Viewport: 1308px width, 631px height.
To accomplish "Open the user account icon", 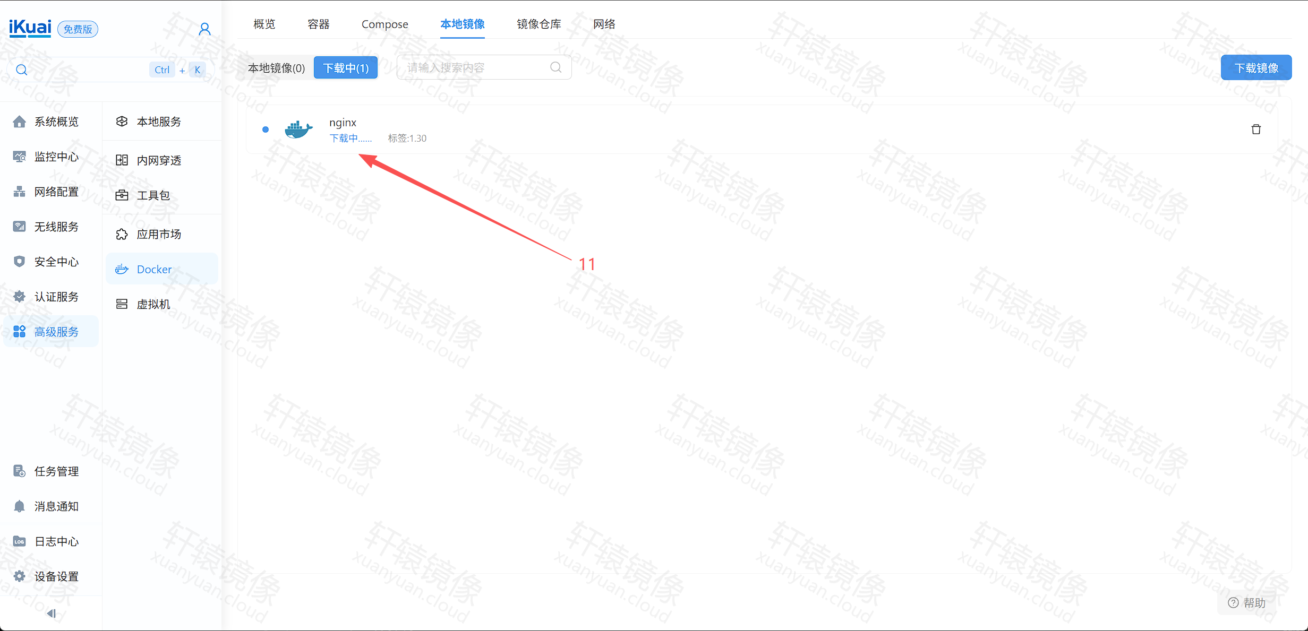I will tap(204, 29).
